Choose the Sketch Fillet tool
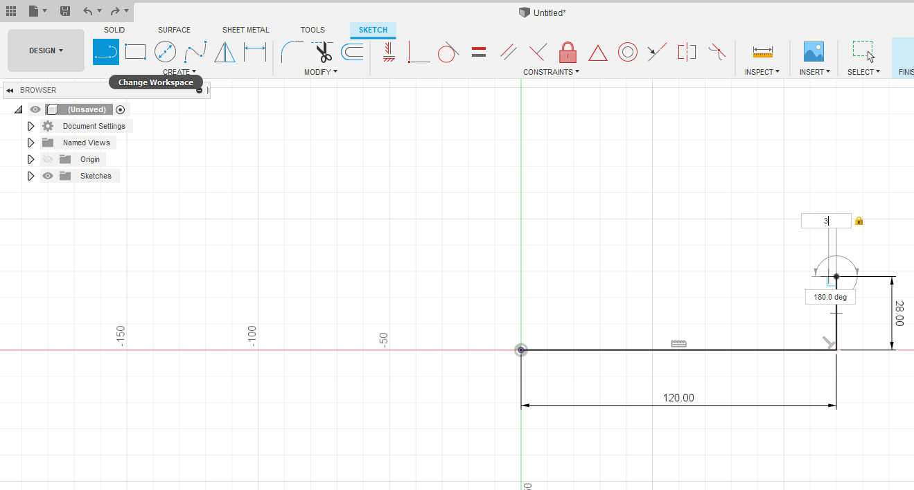Viewport: 914px width, 490px height. coord(292,52)
